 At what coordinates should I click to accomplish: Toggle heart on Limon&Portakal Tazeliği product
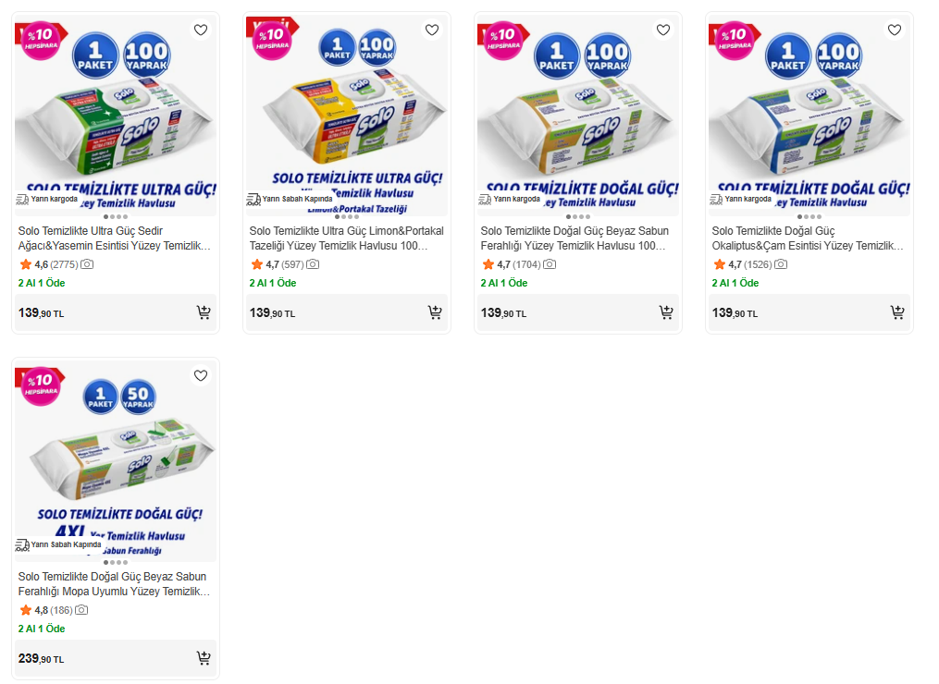432,31
